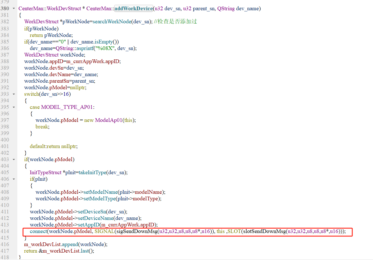Click the setDeviceSn call

coord(92,212)
